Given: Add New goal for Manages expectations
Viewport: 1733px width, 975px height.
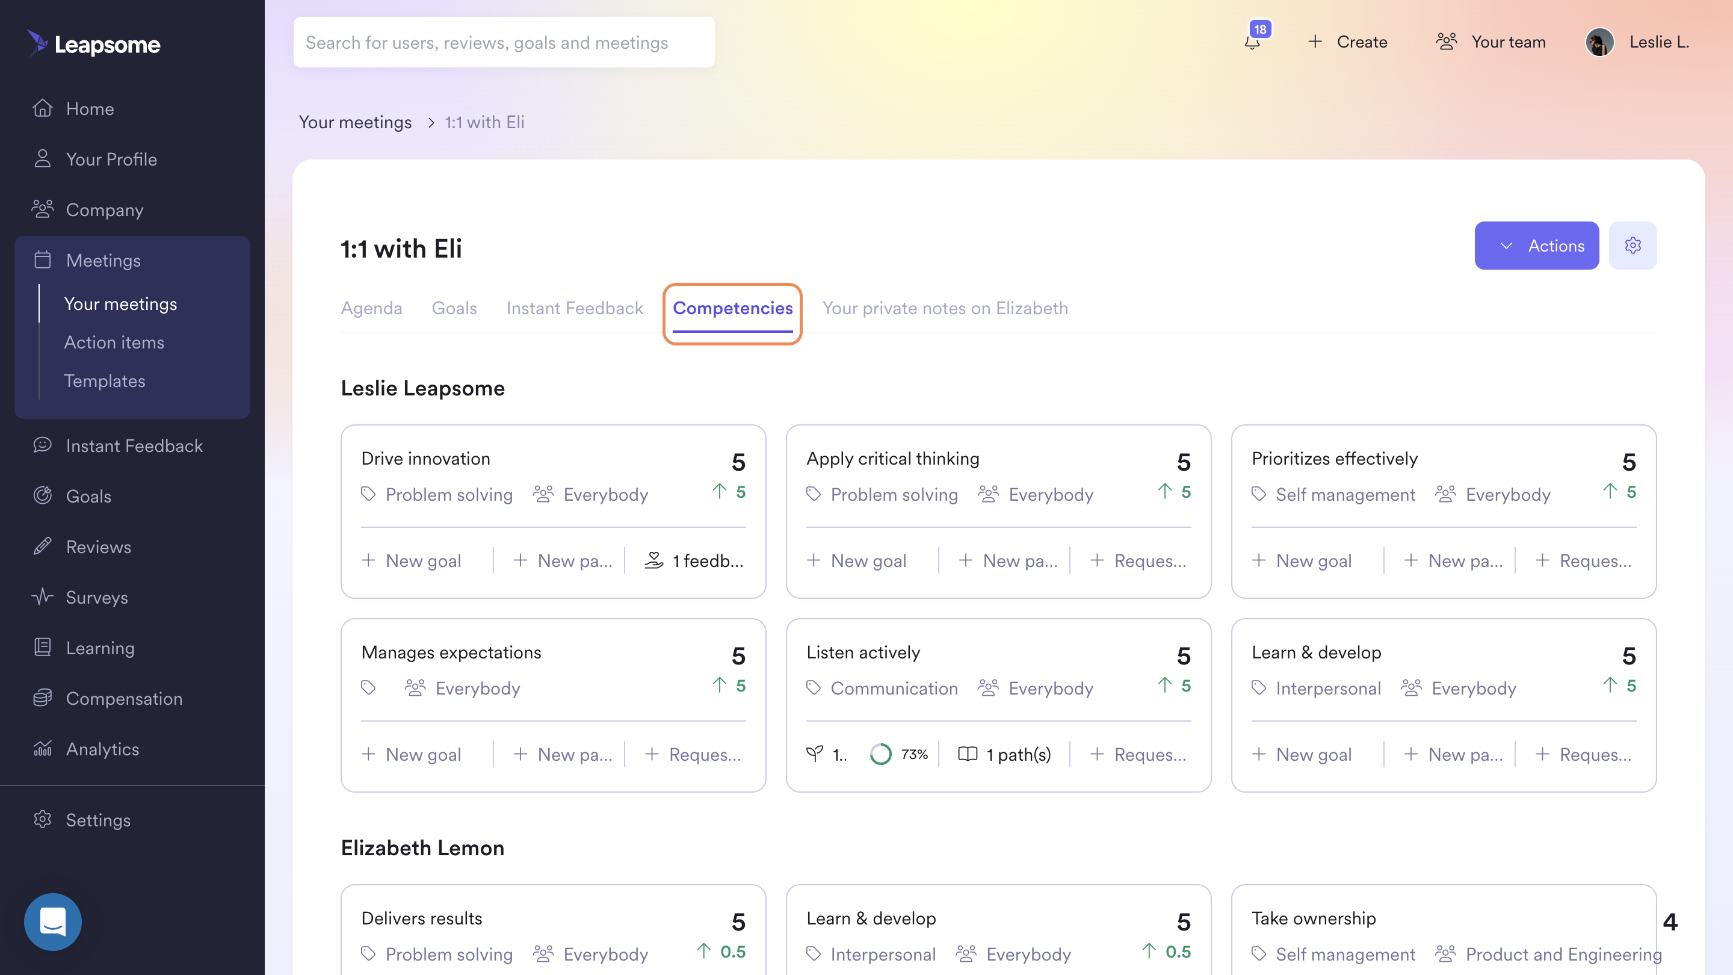Looking at the screenshot, I should 412,754.
